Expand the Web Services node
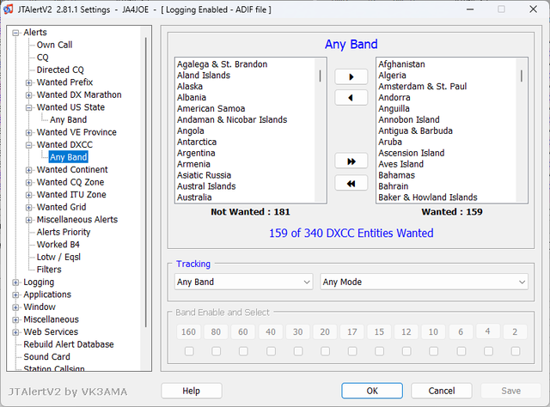 click(15, 332)
